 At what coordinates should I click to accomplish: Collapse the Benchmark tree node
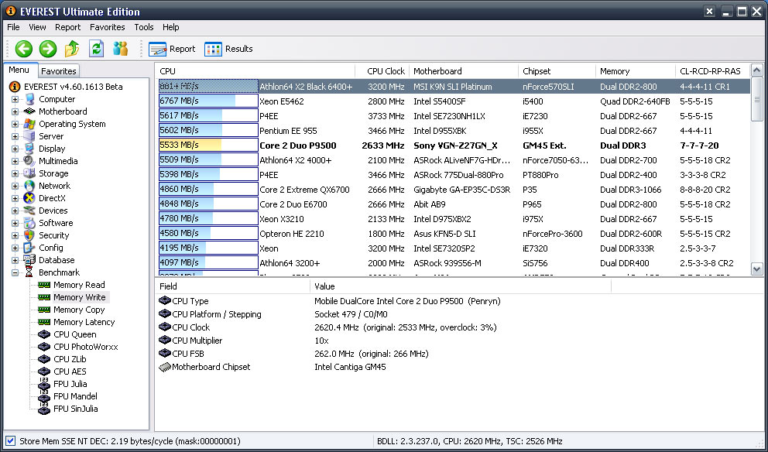point(15,272)
